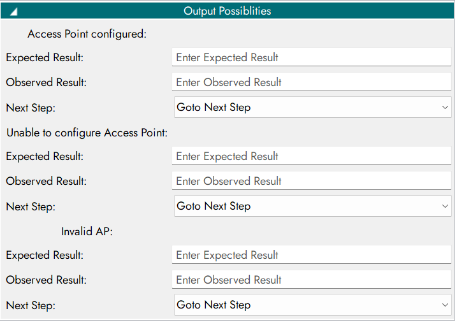Click the 'Unable to configure Access Point:' label

pos(87,133)
